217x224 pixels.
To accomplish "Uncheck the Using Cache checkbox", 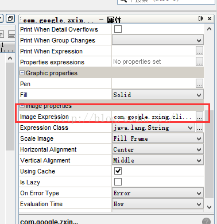I will pyautogui.click(x=118, y=171).
